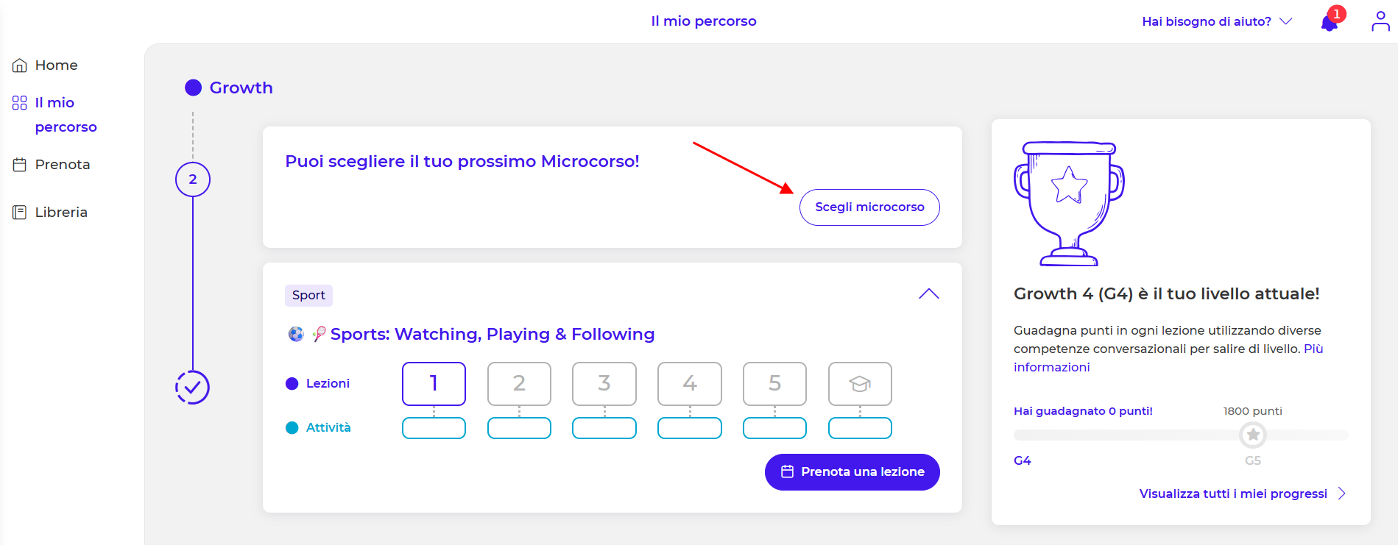Viewport: 1398px width, 545px height.
Task: Select step 2 circle on timeline
Action: click(x=193, y=179)
